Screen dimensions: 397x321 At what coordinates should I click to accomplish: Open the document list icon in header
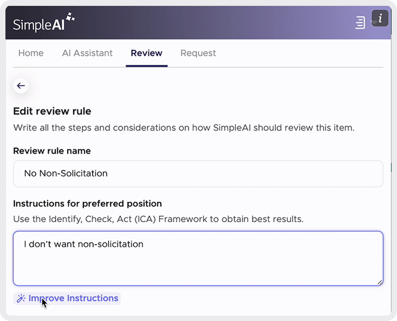coord(360,23)
